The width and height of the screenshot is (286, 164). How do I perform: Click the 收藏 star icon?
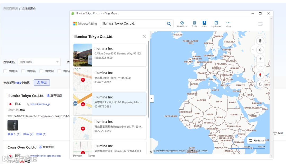275,133
